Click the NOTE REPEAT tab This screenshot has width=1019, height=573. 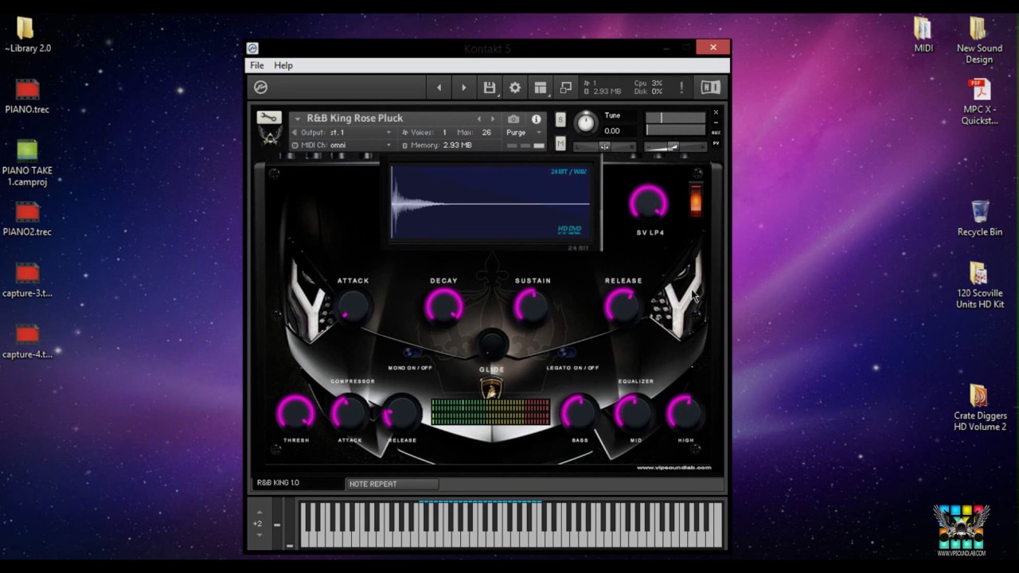coord(392,484)
